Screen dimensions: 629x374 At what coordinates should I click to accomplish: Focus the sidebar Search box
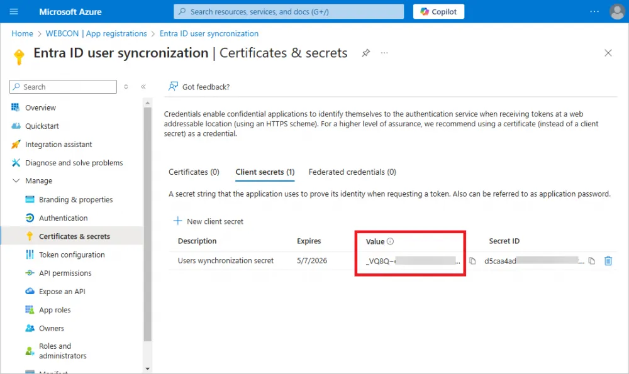63,87
